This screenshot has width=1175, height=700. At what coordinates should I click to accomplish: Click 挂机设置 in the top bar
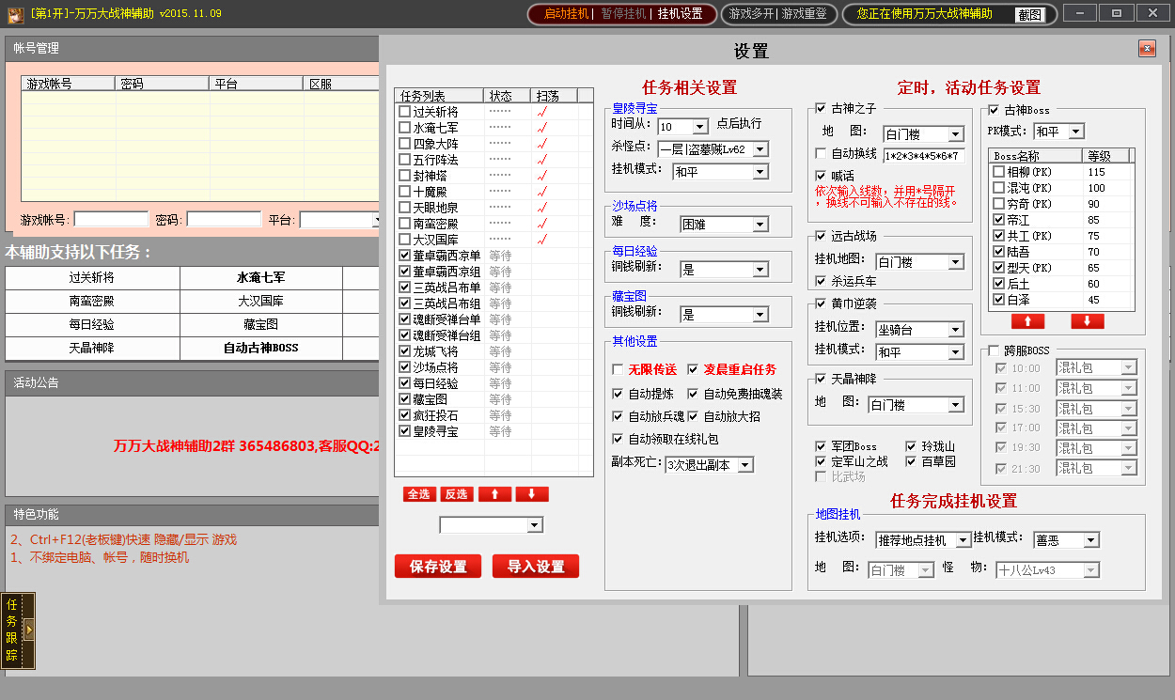click(x=680, y=14)
